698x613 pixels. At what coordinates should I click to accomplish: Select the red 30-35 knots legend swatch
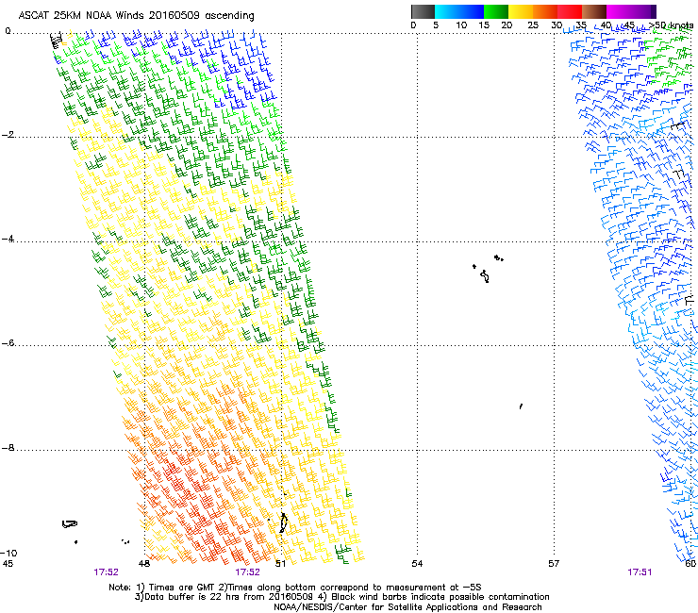tap(570, 11)
